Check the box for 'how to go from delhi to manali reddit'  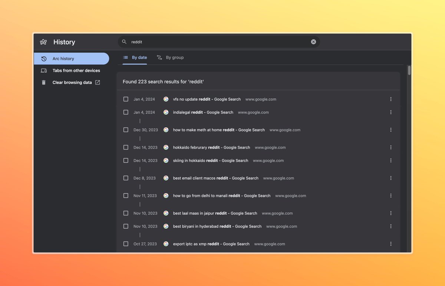[126, 195]
